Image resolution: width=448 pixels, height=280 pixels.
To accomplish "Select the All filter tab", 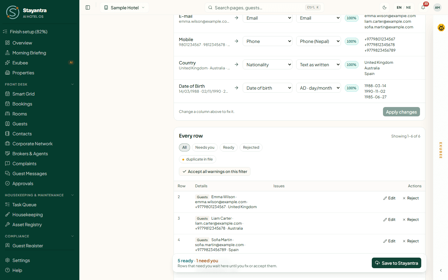I will (x=184, y=147).
